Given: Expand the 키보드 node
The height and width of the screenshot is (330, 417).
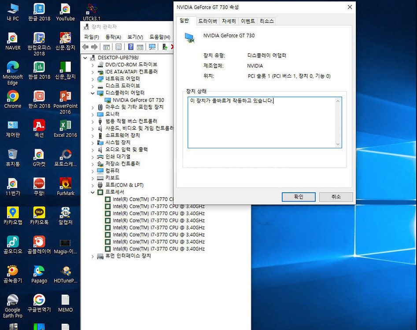Looking at the screenshot, I should pyautogui.click(x=92, y=178).
